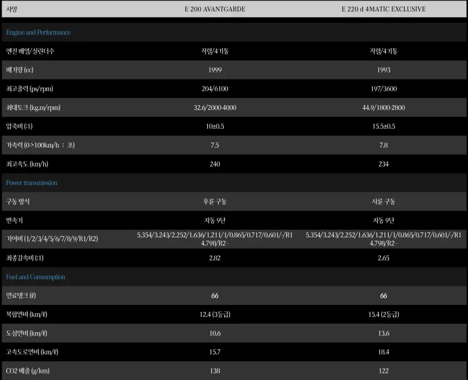Click the 7.8 acceleration value

point(384,145)
